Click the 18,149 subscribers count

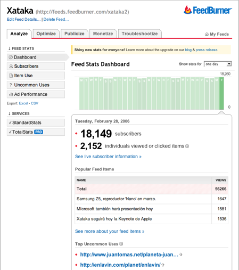tap(96, 134)
